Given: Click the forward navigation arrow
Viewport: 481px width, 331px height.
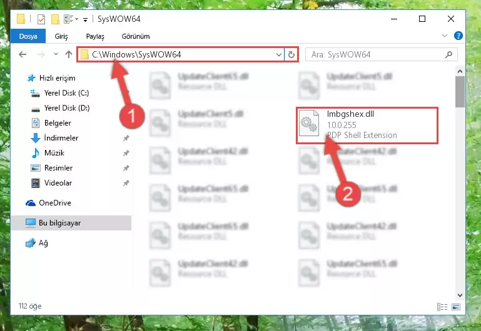Looking at the screenshot, I should (x=41, y=54).
